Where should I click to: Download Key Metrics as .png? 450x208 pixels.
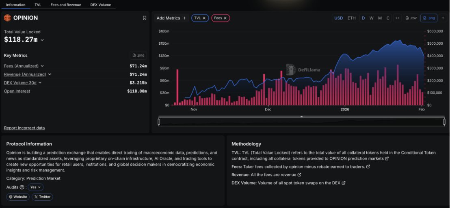click(x=138, y=55)
